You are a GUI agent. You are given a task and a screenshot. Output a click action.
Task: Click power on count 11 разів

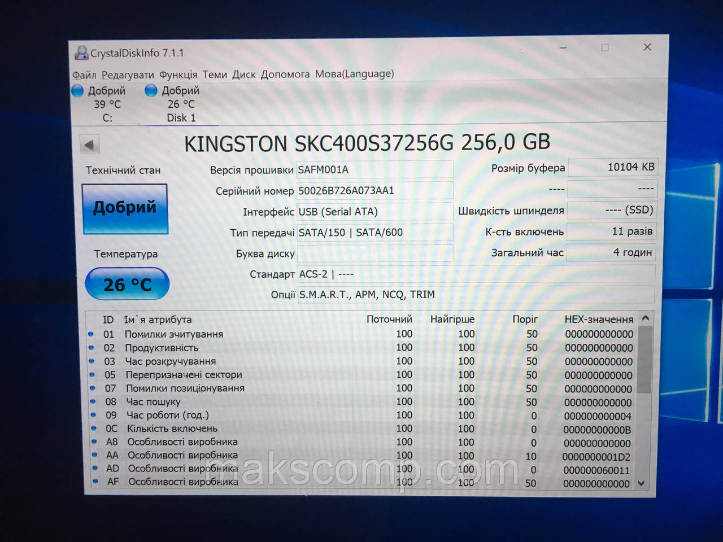pyautogui.click(x=612, y=231)
